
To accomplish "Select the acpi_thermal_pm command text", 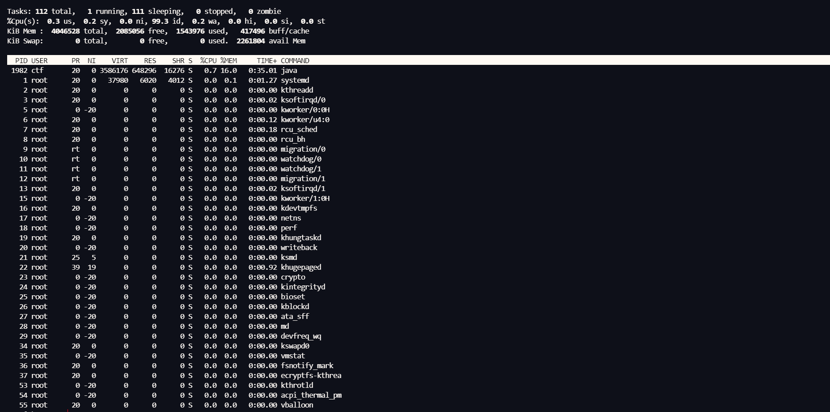I will (x=311, y=395).
